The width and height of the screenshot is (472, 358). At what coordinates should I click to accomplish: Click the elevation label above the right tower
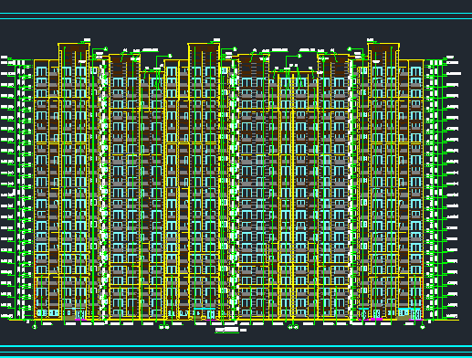tap(371, 40)
